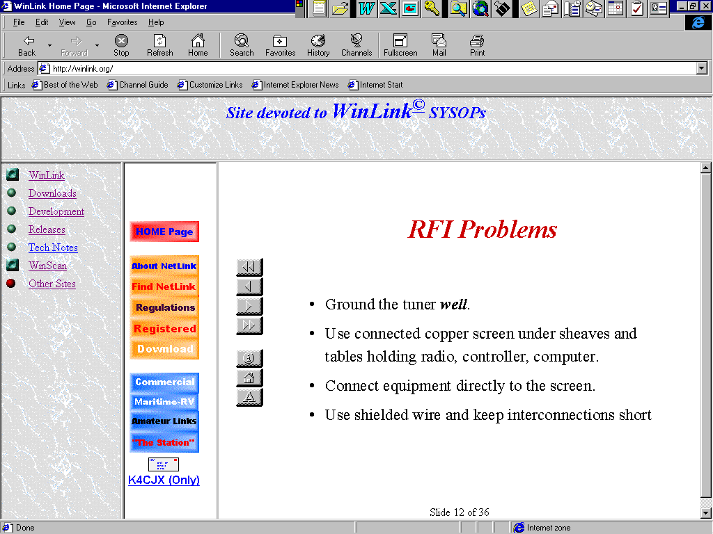This screenshot has height=534, width=713.
Task: Open Favorites from the toolbar
Action: click(280, 45)
